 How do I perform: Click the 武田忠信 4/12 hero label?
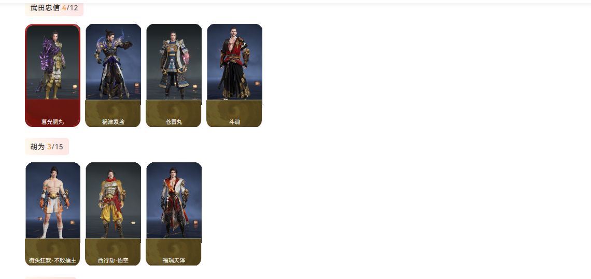[x=54, y=8]
